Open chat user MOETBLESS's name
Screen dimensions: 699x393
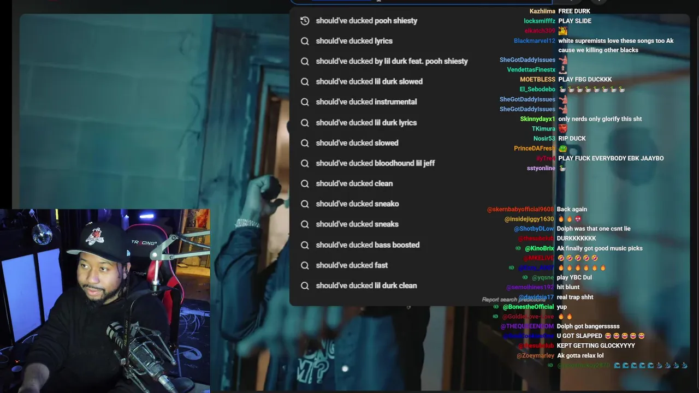coord(537,79)
